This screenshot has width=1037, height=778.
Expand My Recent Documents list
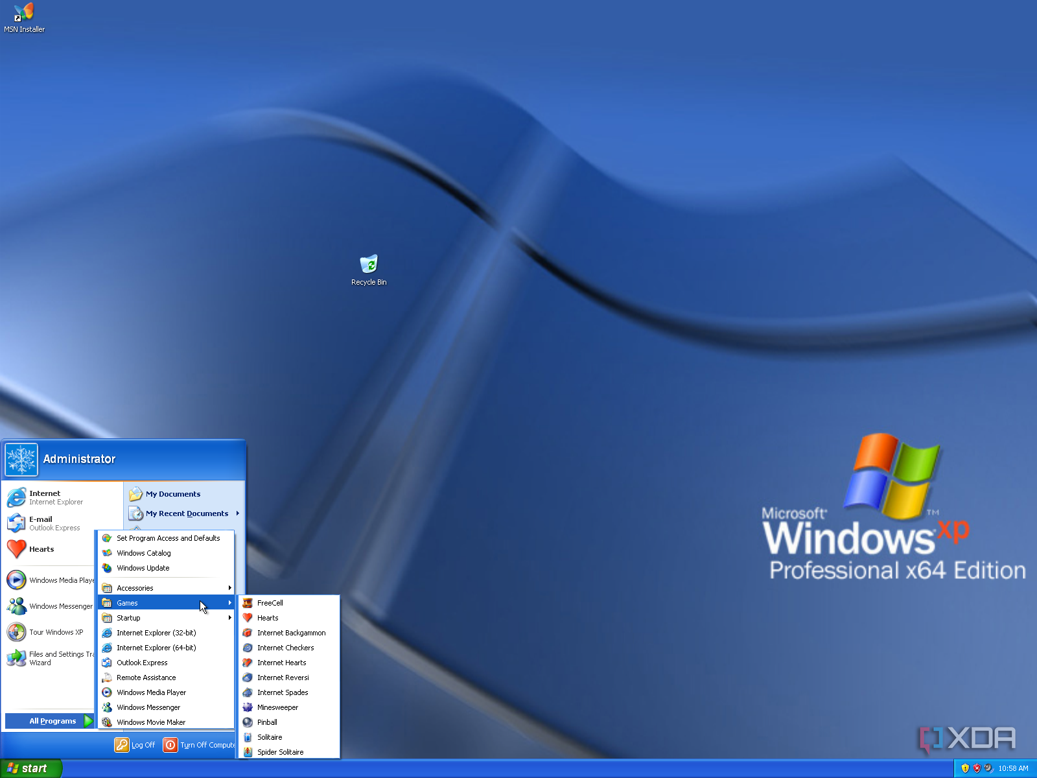[x=187, y=513]
